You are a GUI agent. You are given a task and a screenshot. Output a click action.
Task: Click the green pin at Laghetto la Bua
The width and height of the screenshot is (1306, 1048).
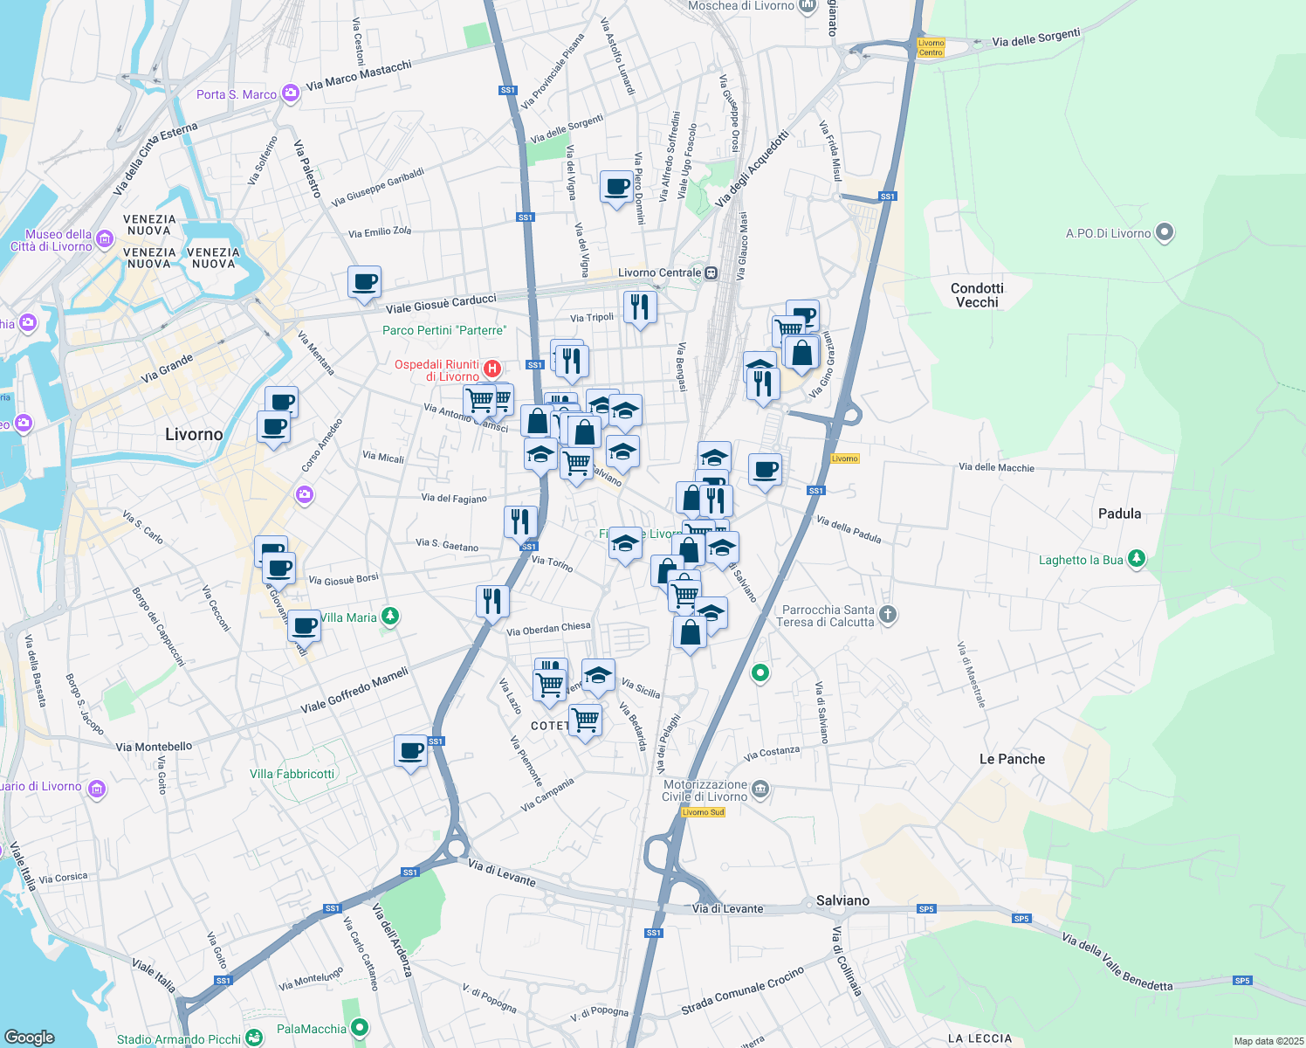[x=1136, y=559]
